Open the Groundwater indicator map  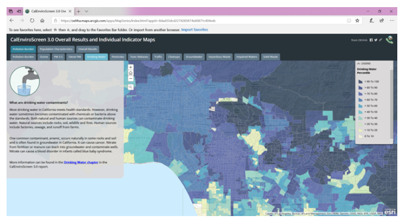[x=194, y=56]
